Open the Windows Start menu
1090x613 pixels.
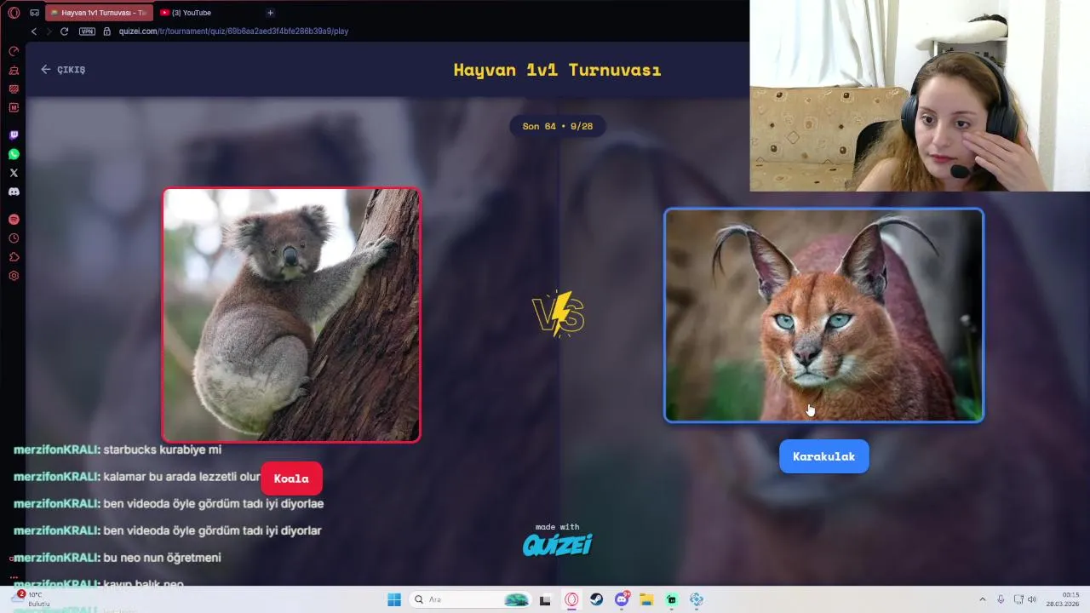(x=394, y=599)
